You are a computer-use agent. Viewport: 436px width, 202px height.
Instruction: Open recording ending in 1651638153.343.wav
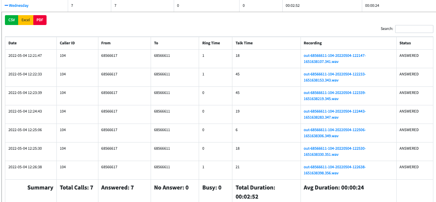click(335, 77)
